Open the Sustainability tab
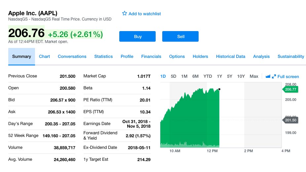 291,57
